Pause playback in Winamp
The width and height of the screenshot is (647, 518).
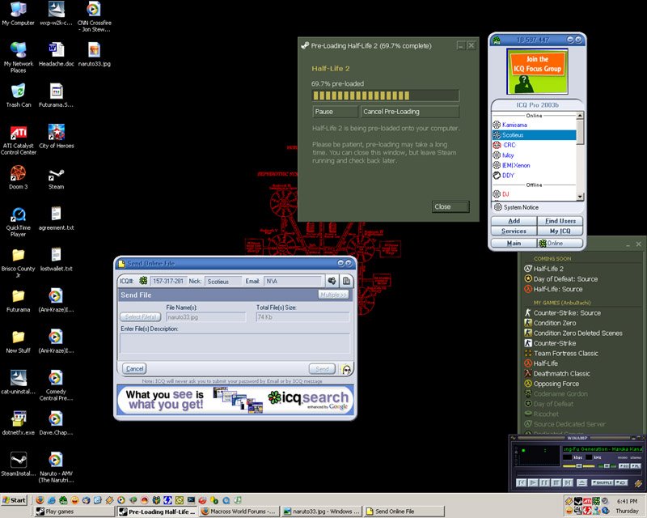544,482
